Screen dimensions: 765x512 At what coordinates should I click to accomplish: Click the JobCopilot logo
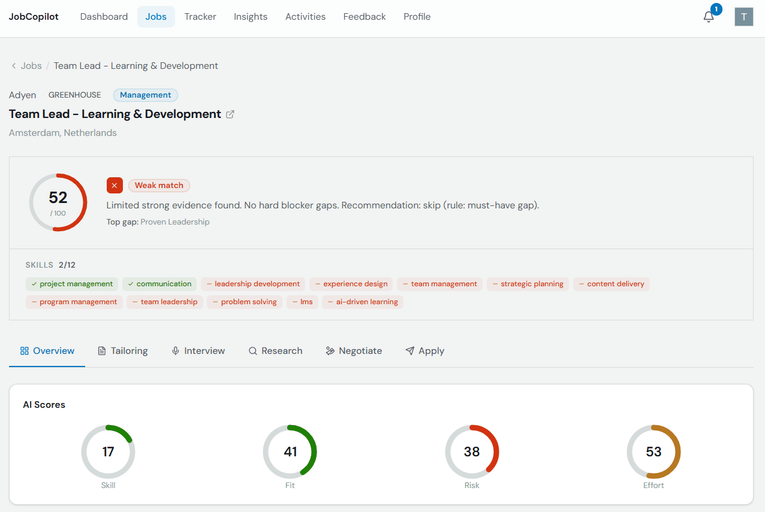(x=34, y=17)
